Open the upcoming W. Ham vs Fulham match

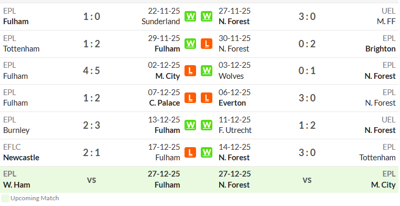point(91,180)
